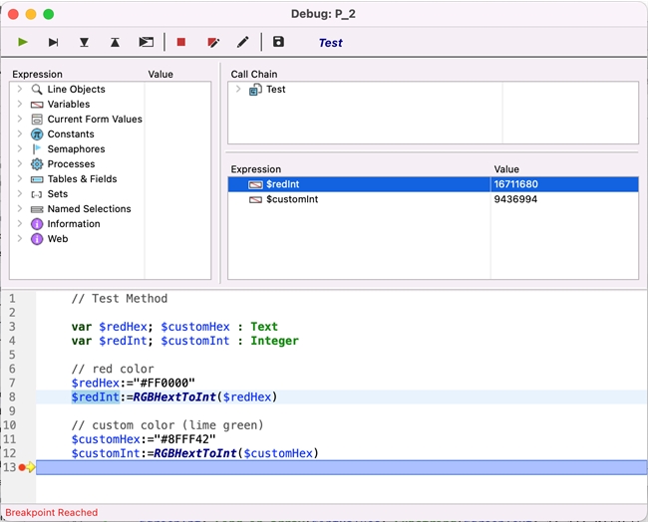Screen dimensions: 648x522
Task: Expand the Tables & Fields node
Action: click(20, 179)
